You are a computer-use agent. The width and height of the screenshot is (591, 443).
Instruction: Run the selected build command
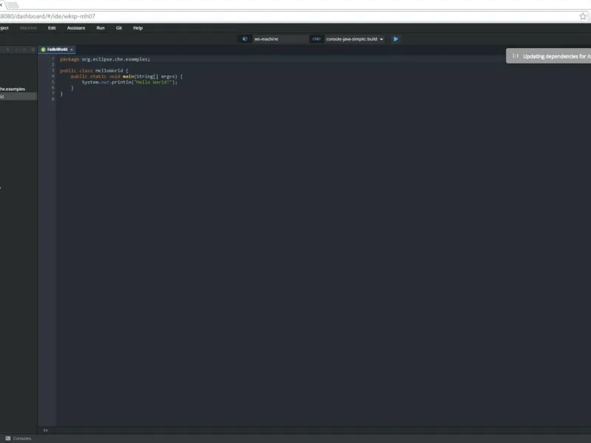395,39
